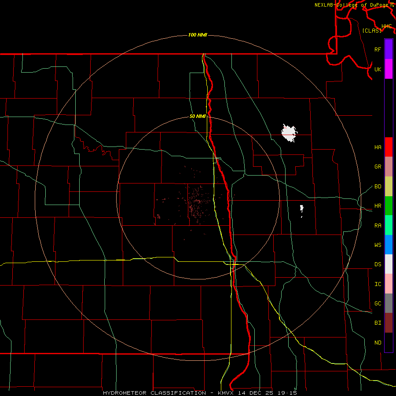Click the "HHC" product code text
396x396 pixels.
[x=386, y=26]
